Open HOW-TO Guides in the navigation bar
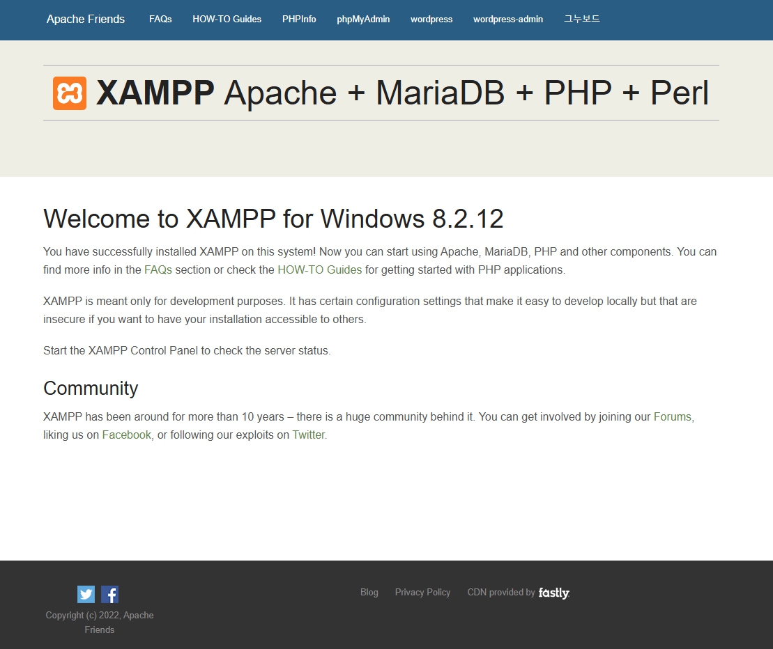 coord(227,19)
